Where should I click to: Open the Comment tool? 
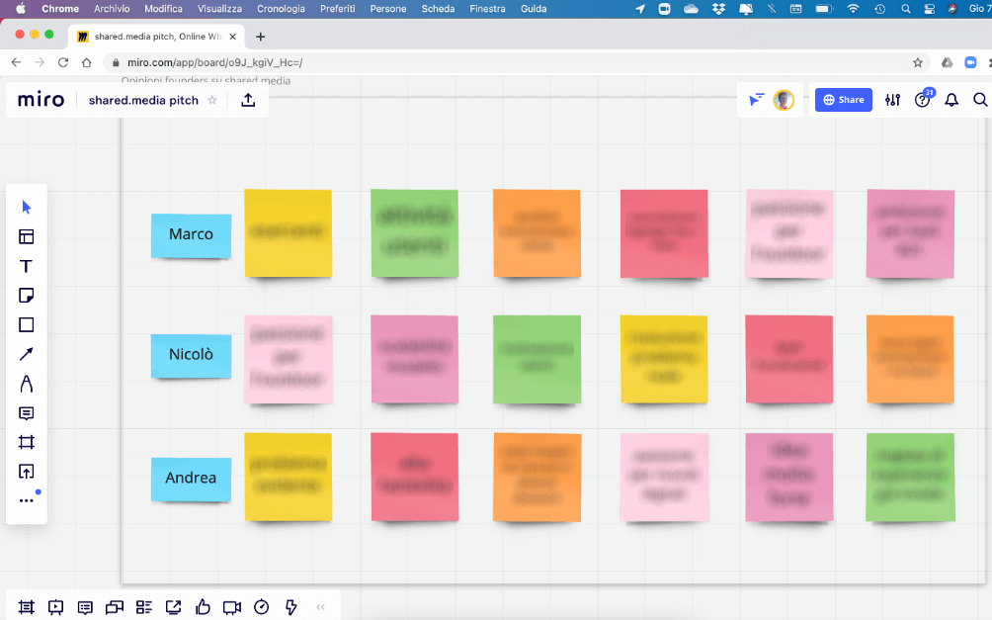coord(27,413)
